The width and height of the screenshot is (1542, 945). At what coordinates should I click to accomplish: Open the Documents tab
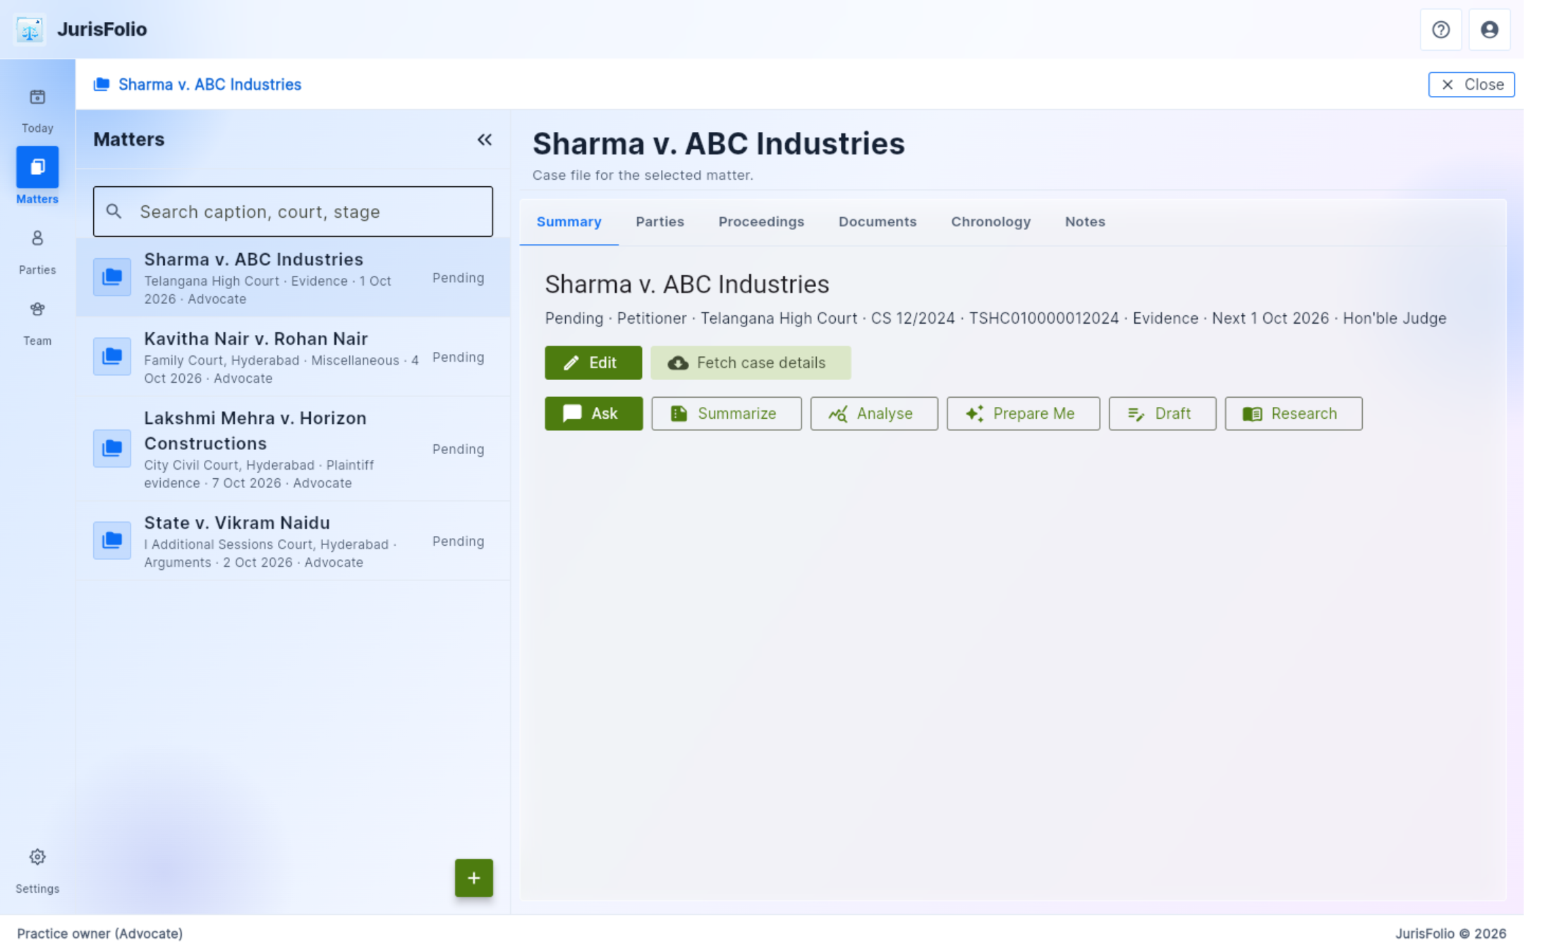pyautogui.click(x=877, y=221)
